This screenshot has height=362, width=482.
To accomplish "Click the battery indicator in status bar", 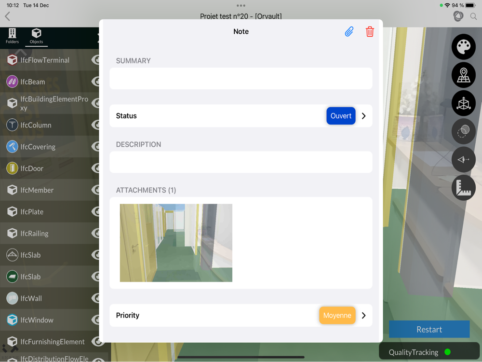I will click(471, 5).
